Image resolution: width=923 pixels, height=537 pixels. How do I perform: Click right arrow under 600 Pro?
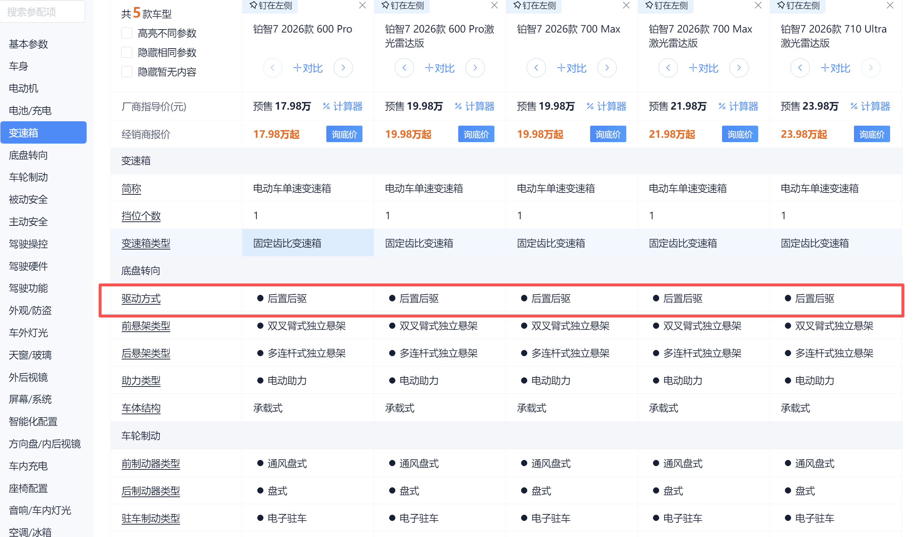coord(343,68)
